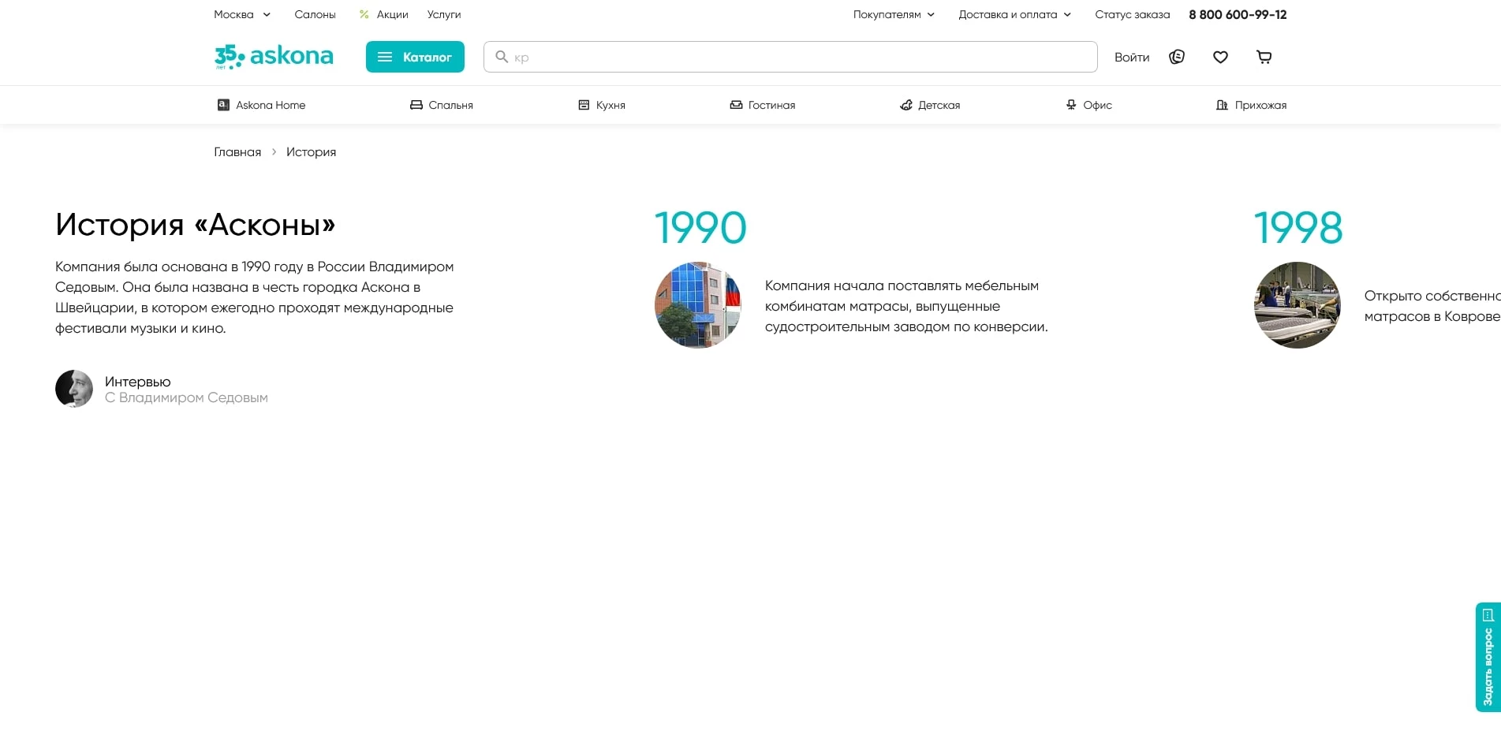Click the Прихожая wardrobe icon
The width and height of the screenshot is (1501, 731).
pyautogui.click(x=1222, y=104)
